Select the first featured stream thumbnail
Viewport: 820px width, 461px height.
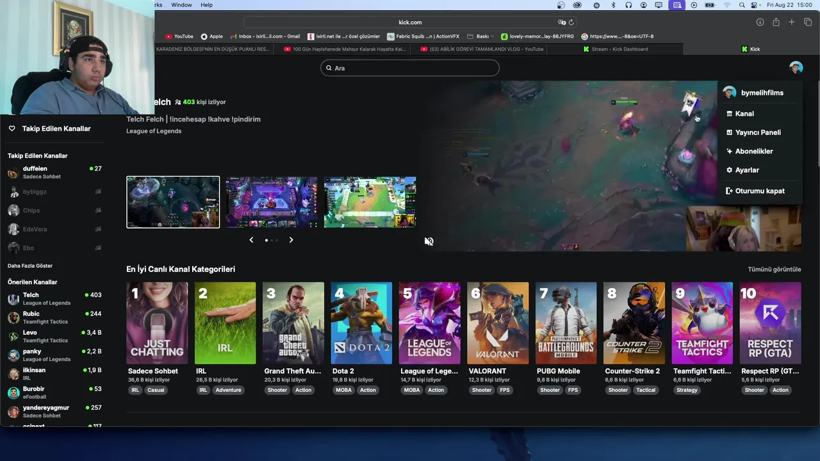click(x=173, y=202)
